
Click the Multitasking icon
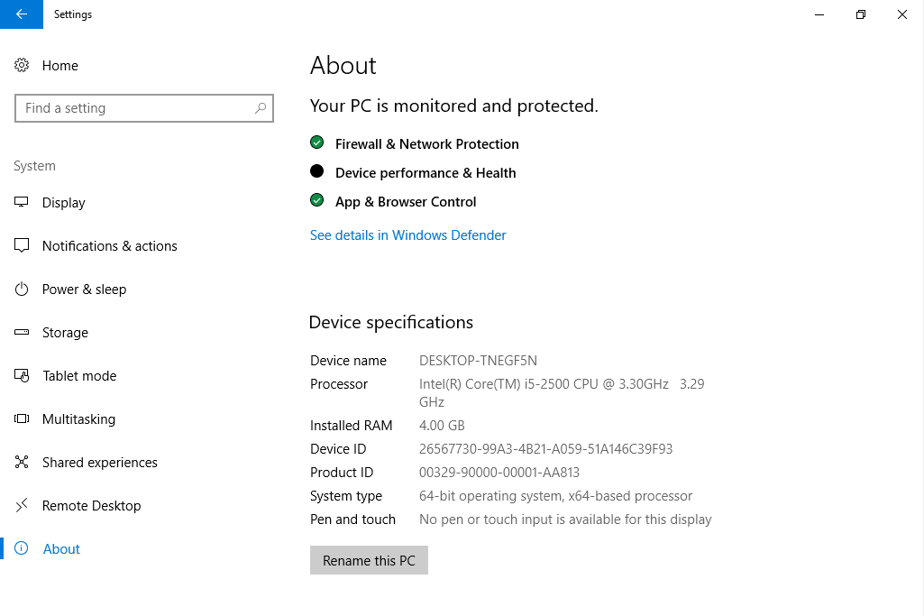(x=23, y=419)
